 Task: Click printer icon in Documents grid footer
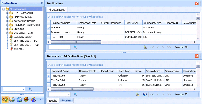[x=138, y=95]
